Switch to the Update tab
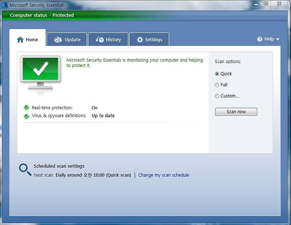 pos(67,40)
